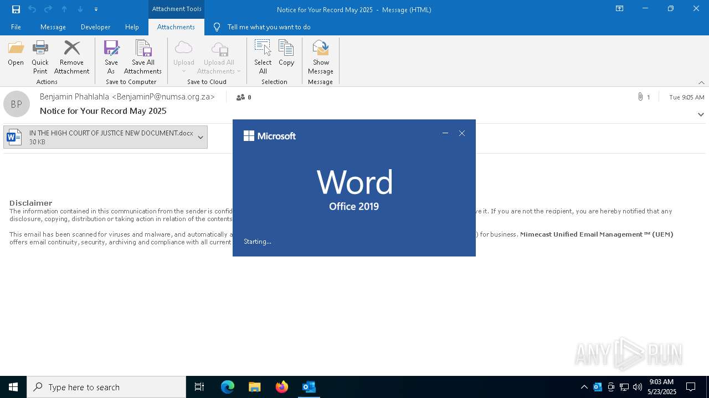Collapse the ribbon with the caret
This screenshot has height=398, width=709.
pos(701,82)
